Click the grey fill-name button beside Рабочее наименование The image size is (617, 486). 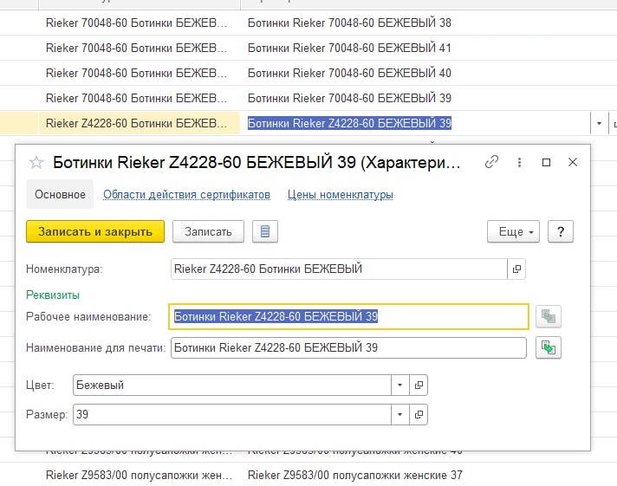[549, 316]
